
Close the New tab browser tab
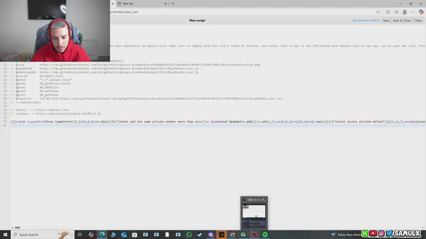click(x=165, y=3)
